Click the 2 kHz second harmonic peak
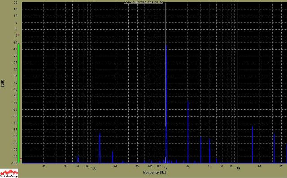The width and height of the screenshot is (287, 178). [x=188, y=132]
